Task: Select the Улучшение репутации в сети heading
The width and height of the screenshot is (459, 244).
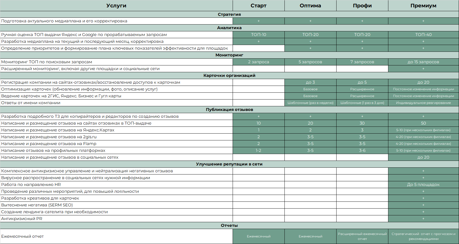Action: click(229, 164)
